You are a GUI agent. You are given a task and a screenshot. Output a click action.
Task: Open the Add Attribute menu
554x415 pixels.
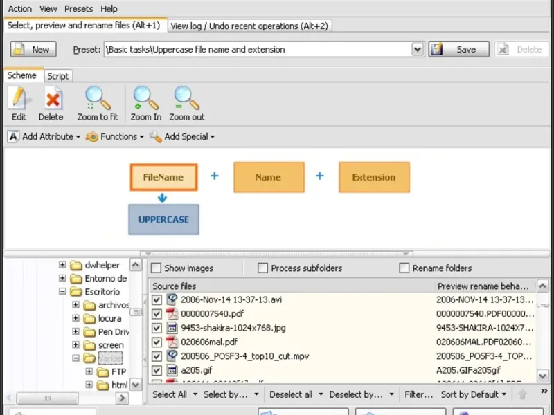pos(44,137)
